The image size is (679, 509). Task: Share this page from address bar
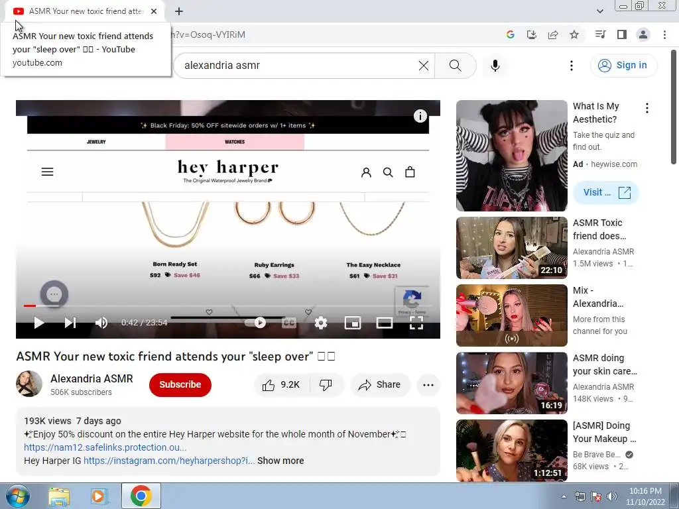(x=553, y=34)
